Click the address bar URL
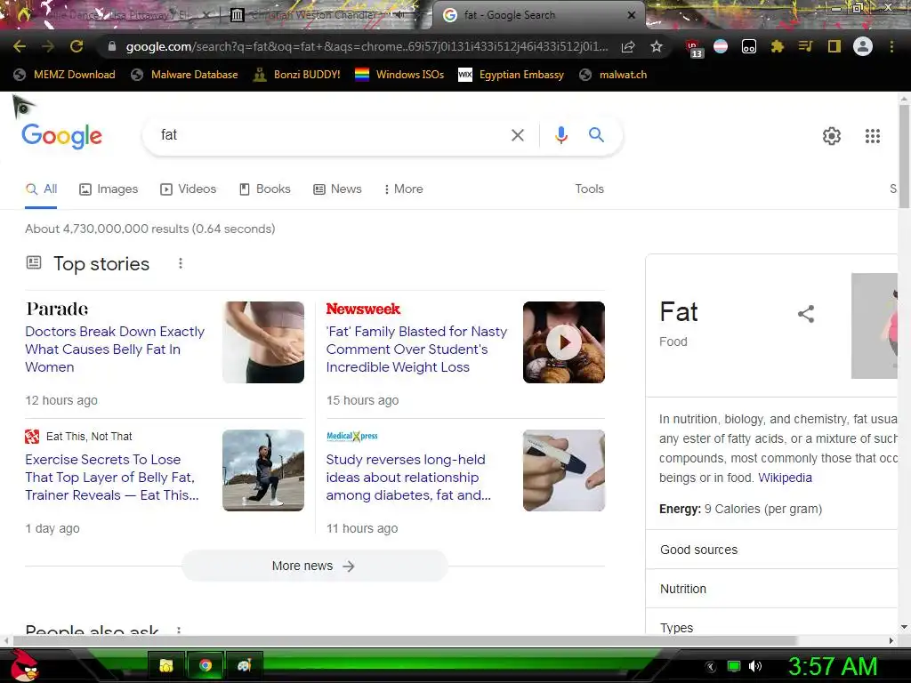The width and height of the screenshot is (911, 683). click(x=367, y=46)
